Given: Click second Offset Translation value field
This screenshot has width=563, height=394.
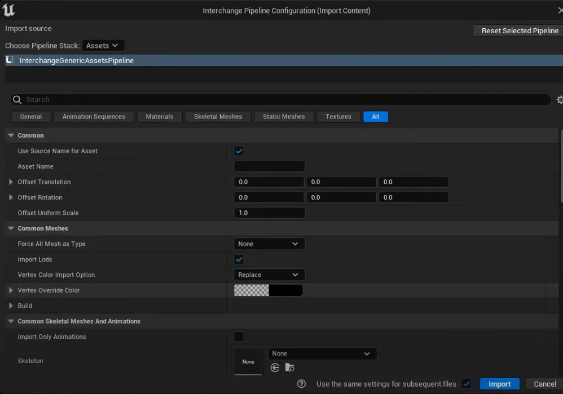Looking at the screenshot, I should 341,182.
